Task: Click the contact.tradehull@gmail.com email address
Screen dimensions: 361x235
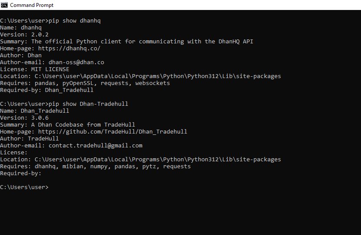Action: pos(95,145)
